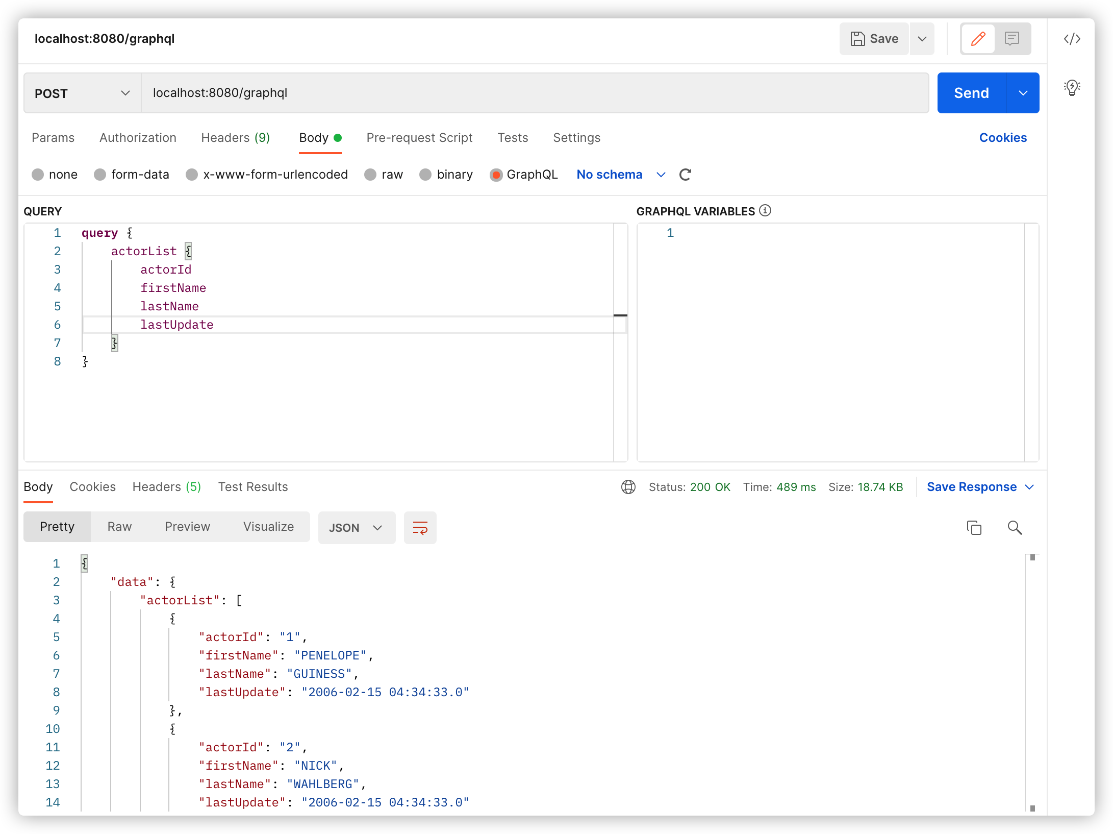This screenshot has height=834, width=1113.
Task: Open the POST method dropdown
Action: (82, 93)
